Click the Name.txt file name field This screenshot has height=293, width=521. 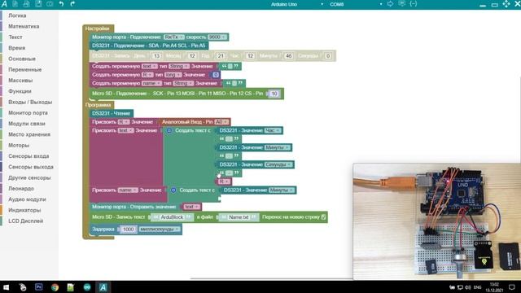point(239,217)
